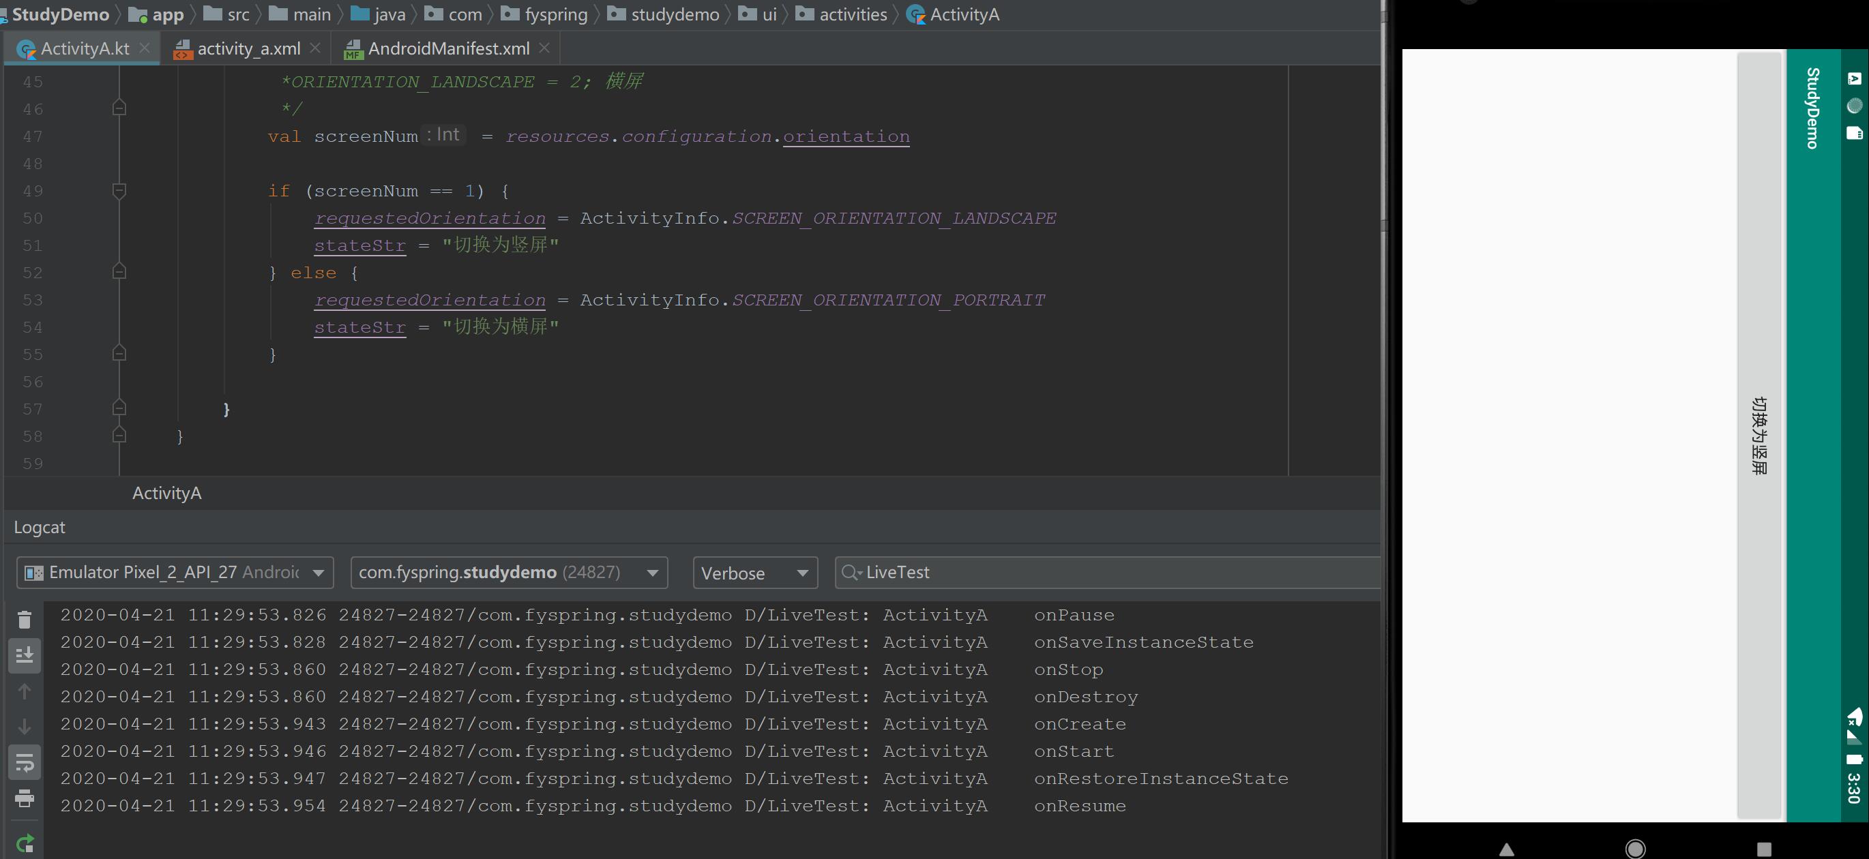Click StudyDemo in the breadcrumb
Image resolution: width=1869 pixels, height=859 pixels.
tap(60, 14)
